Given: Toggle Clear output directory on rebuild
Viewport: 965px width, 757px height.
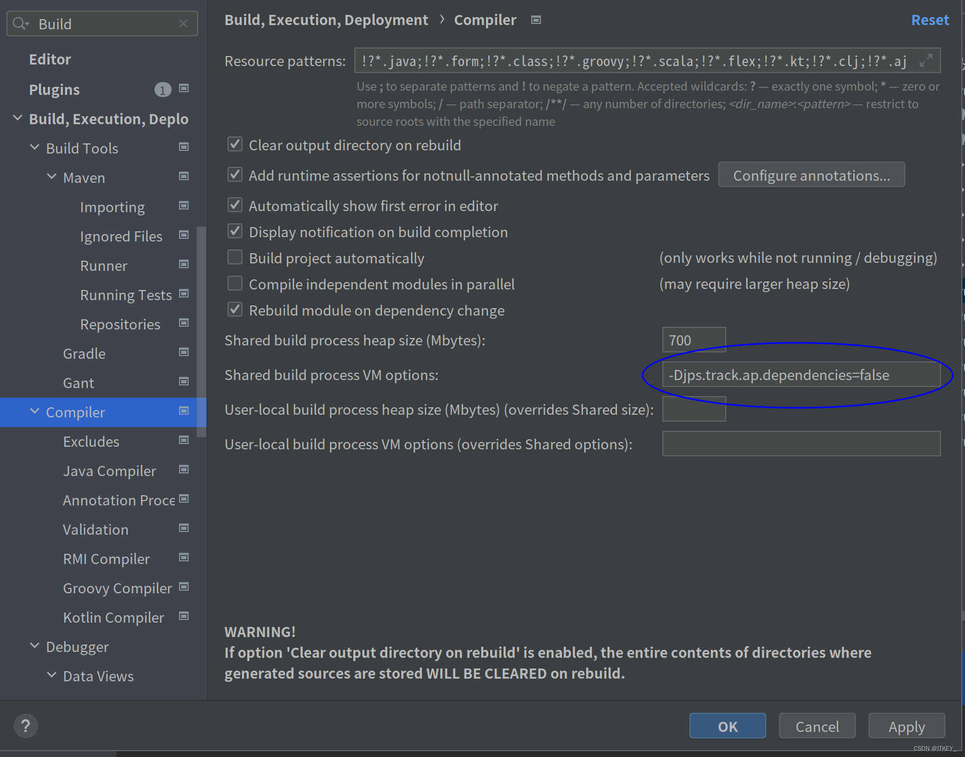Looking at the screenshot, I should click(x=235, y=144).
